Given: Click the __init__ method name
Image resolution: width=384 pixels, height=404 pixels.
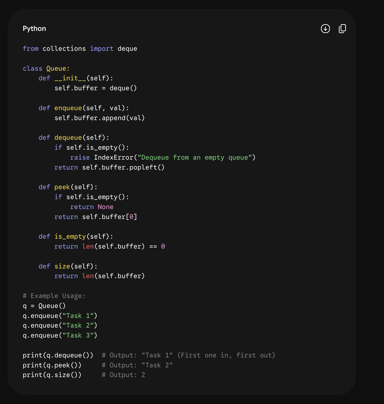Looking at the screenshot, I should coord(70,78).
